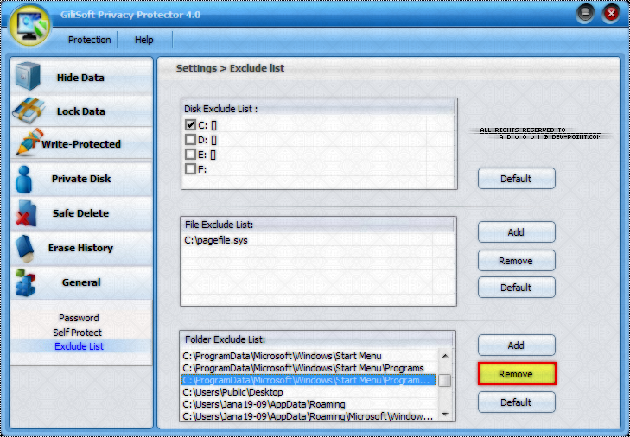Click Add for Folder Exclude List
Screen dimensions: 630x437
[x=516, y=345]
